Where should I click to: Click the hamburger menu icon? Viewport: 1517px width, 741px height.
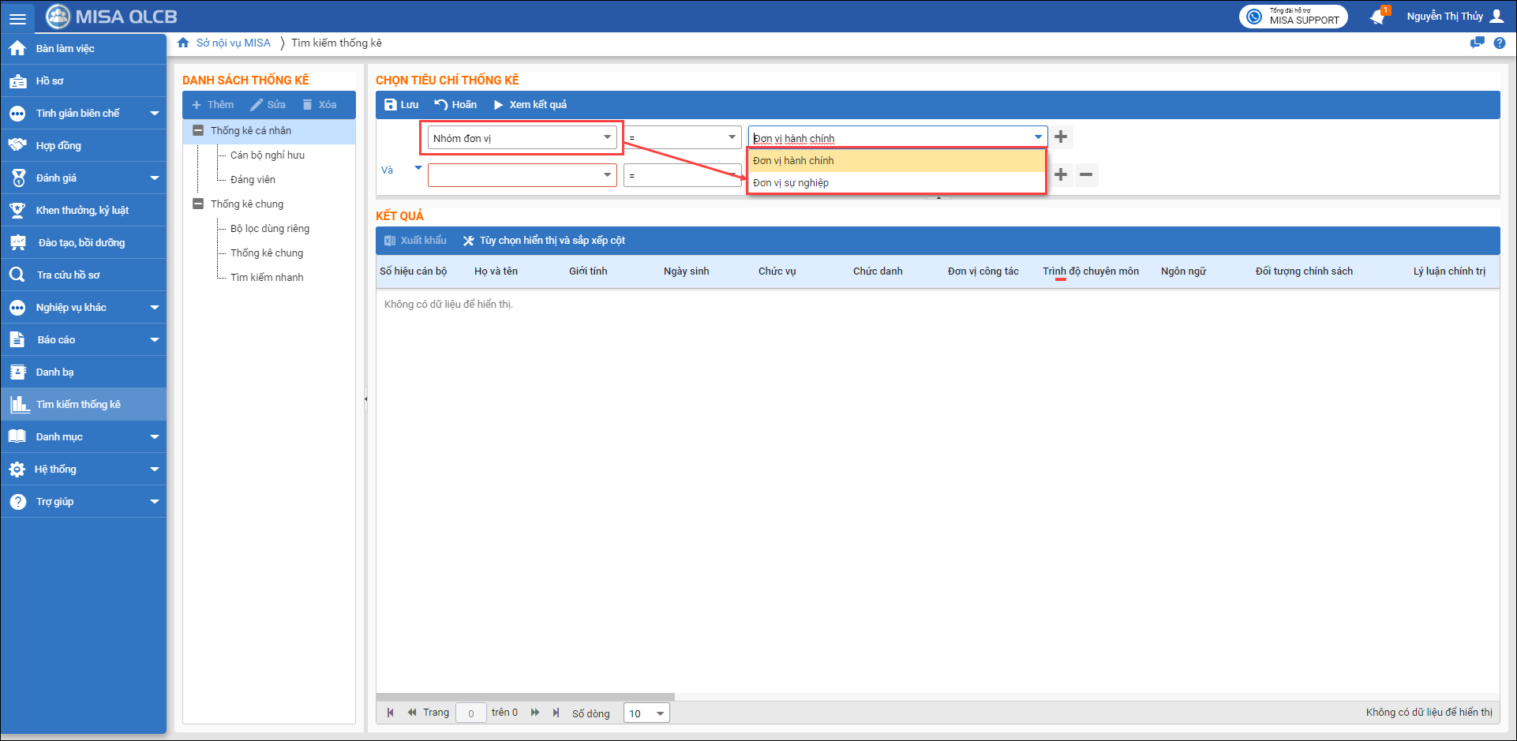tap(17, 17)
